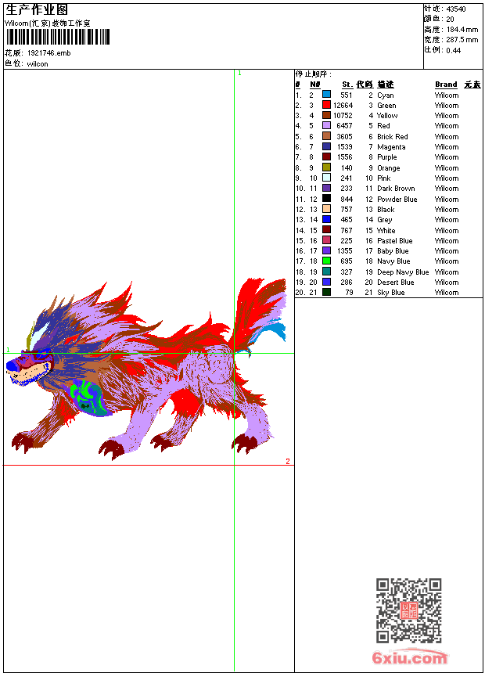Click the bright green swatch in Navy Blue row
This screenshot has height=673, width=485.
(327, 261)
